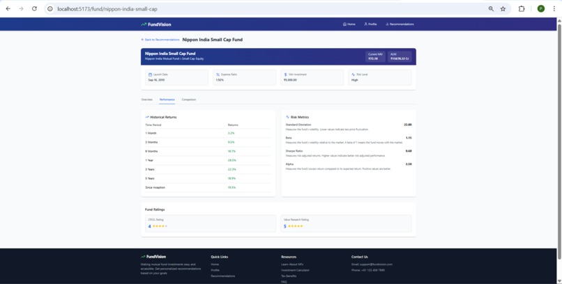Click the browser back arrow

click(x=8, y=9)
